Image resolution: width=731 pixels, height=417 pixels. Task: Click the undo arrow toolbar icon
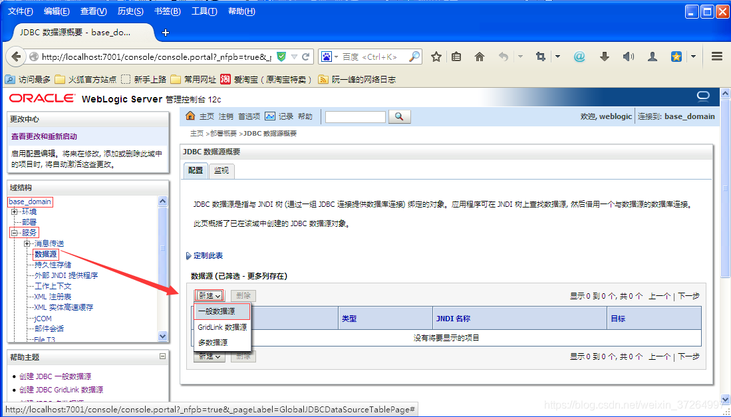point(503,57)
